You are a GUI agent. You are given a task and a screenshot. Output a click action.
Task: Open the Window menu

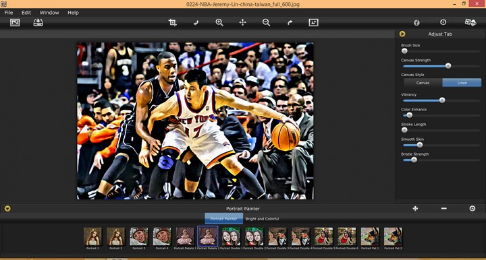pos(49,13)
